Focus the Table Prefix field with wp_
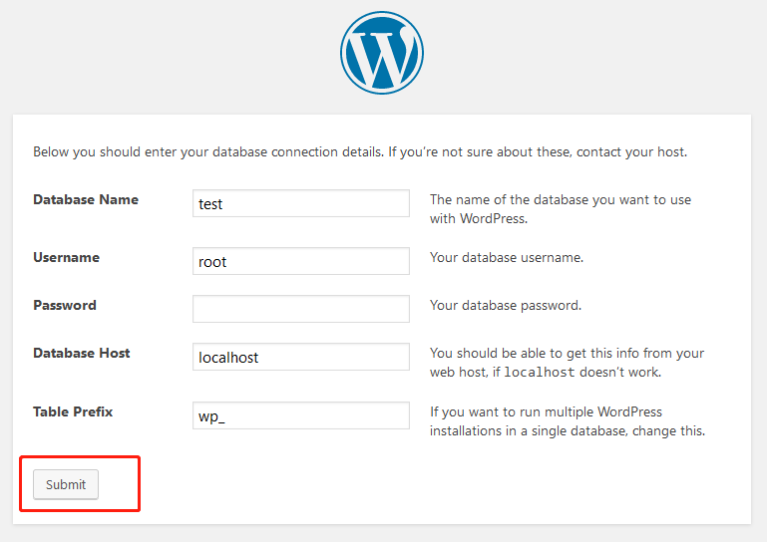This screenshot has height=542, width=767. coord(300,415)
